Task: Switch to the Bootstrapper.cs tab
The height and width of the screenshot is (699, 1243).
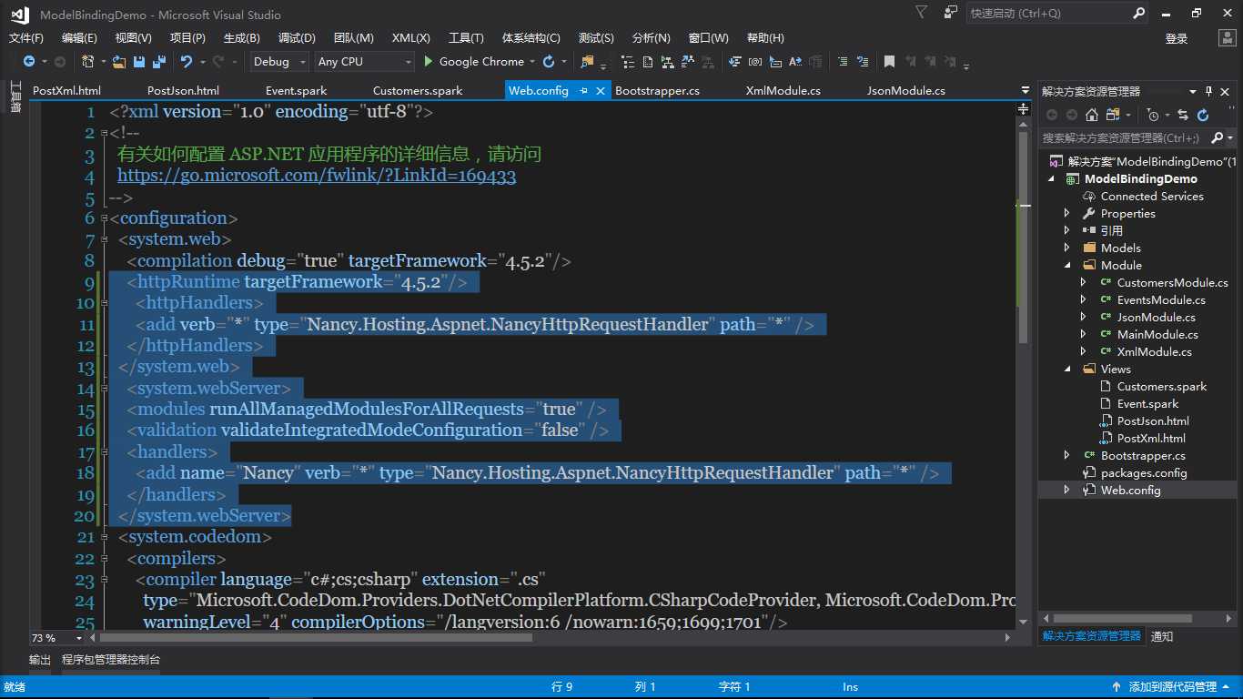Action: click(657, 90)
